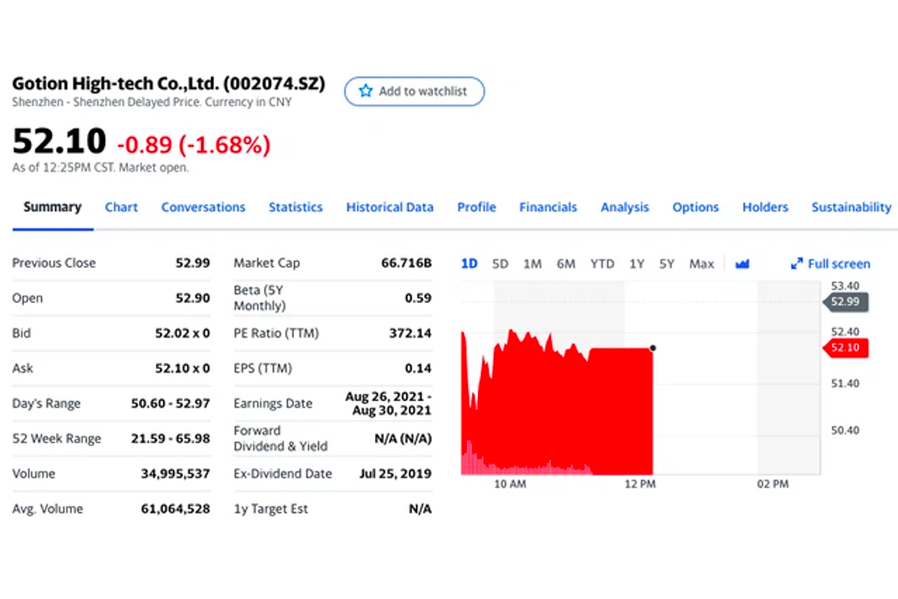Go to the Statistics tab
Image resolution: width=898 pixels, height=599 pixels.
click(x=296, y=207)
